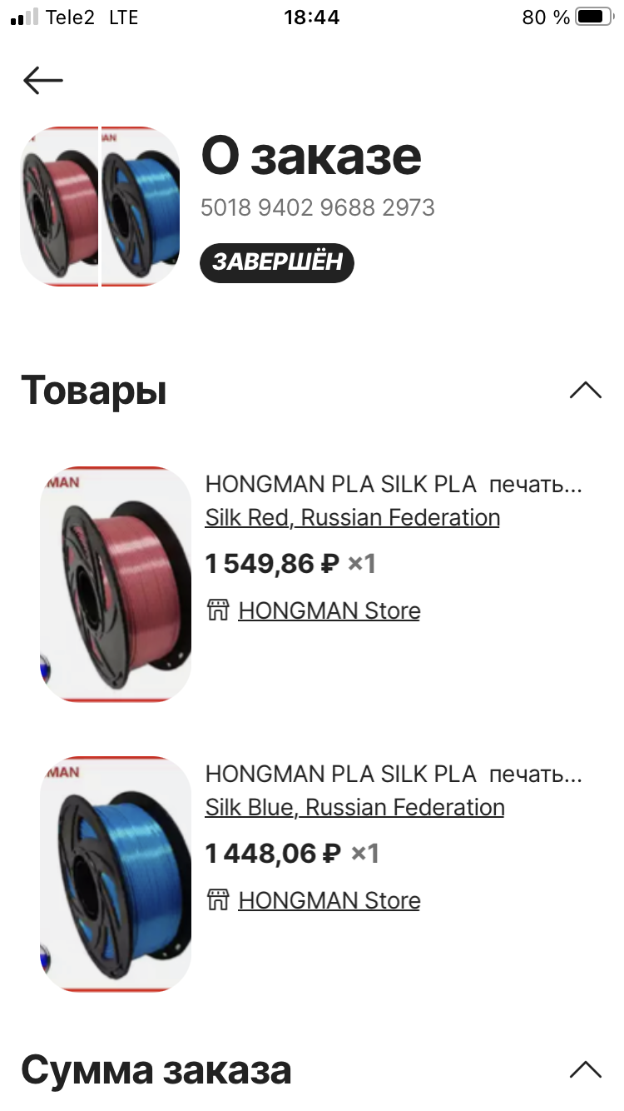Tap store icon beside Silk Blue item
The image size is (624, 1111).
point(217,900)
